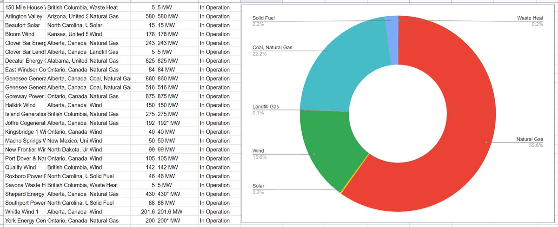The width and height of the screenshot is (558, 227).
Task: Click the Solar chart label
Action: 258,186
